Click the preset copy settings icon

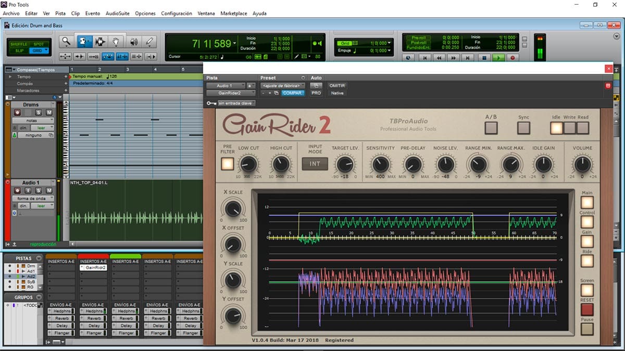pos(276,93)
